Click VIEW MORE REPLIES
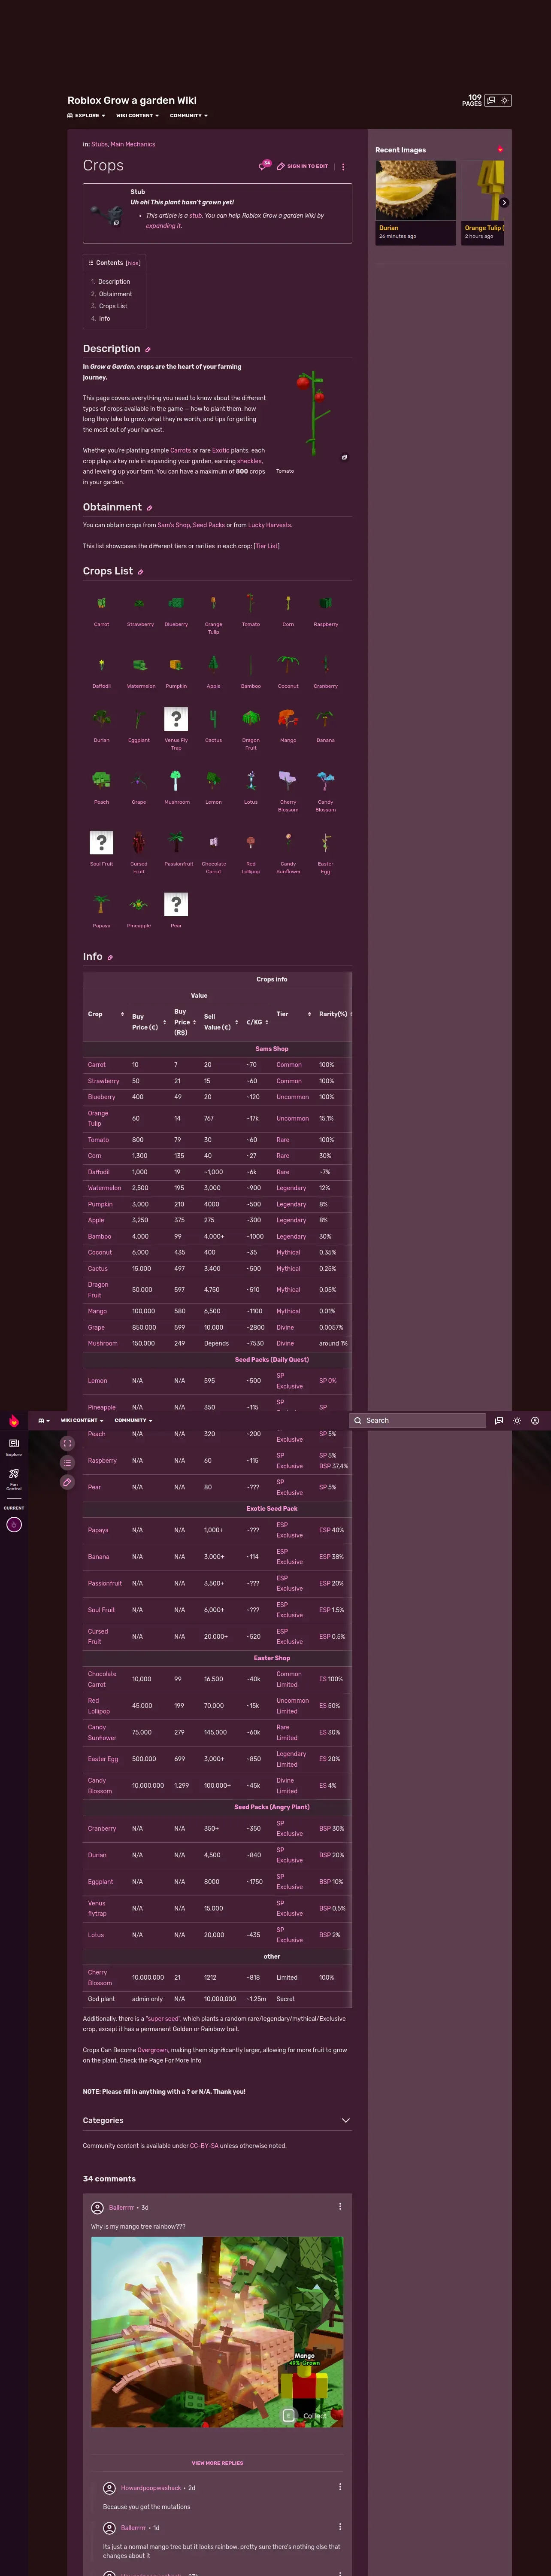Screen dimensions: 551x2576 [217, 2463]
